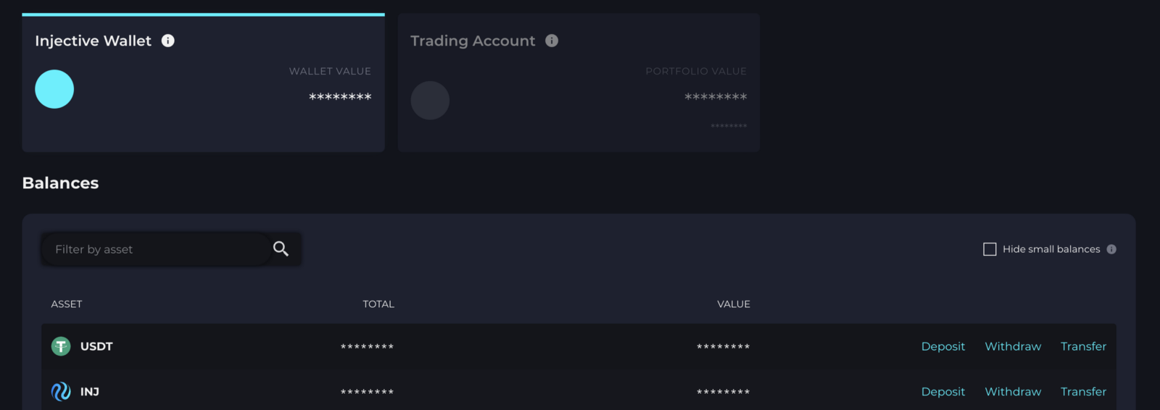Image resolution: width=1160 pixels, height=410 pixels.
Task: Click the gray Trading Account avatar circle
Action: [430, 100]
